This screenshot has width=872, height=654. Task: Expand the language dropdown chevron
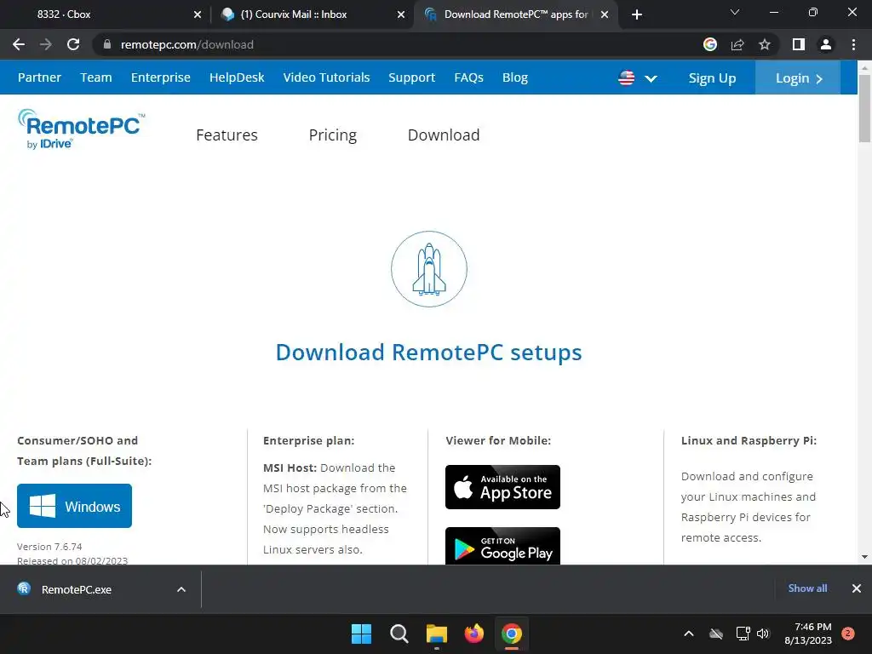coord(651,78)
